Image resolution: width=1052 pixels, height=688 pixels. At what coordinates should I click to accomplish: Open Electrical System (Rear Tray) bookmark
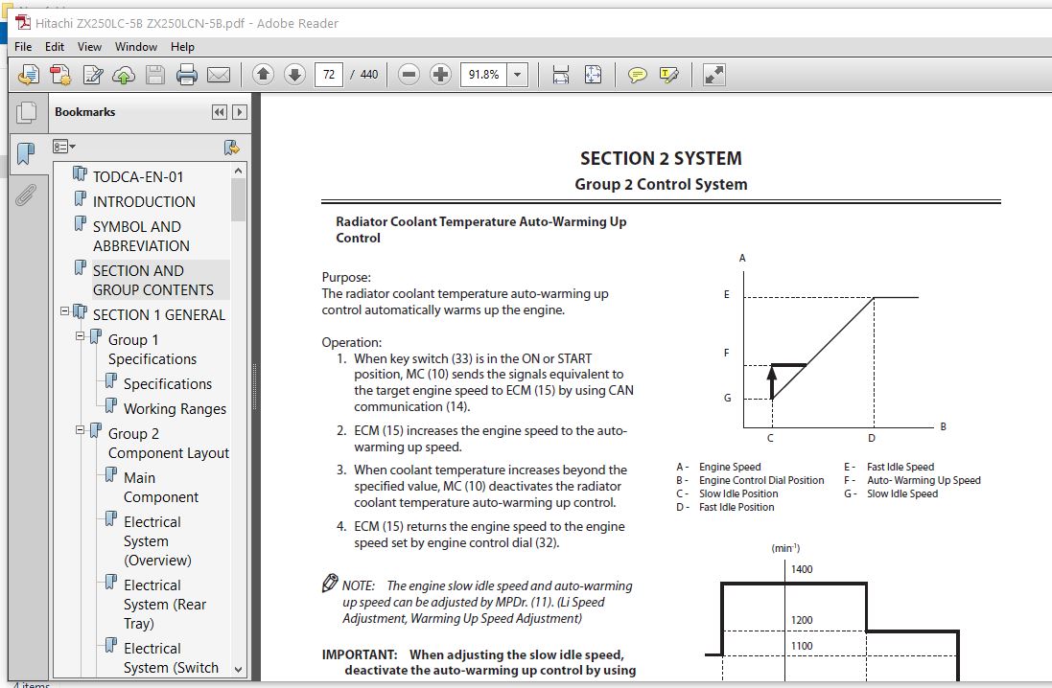165,605
